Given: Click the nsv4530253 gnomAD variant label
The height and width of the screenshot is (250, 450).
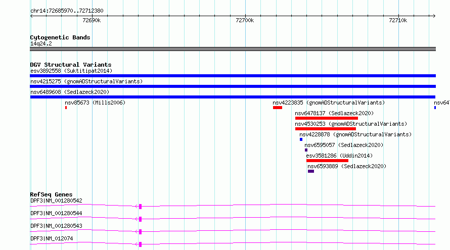Looking at the screenshot, I should pyautogui.click(x=351, y=124).
